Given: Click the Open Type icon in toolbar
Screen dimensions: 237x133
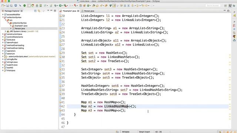Looking at the screenshot, I should [94, 6].
